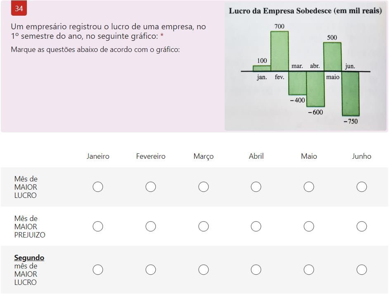Mark Março for Segundo mês de MAIOR LUCRO
The height and width of the screenshot is (301, 389).
coord(204,270)
